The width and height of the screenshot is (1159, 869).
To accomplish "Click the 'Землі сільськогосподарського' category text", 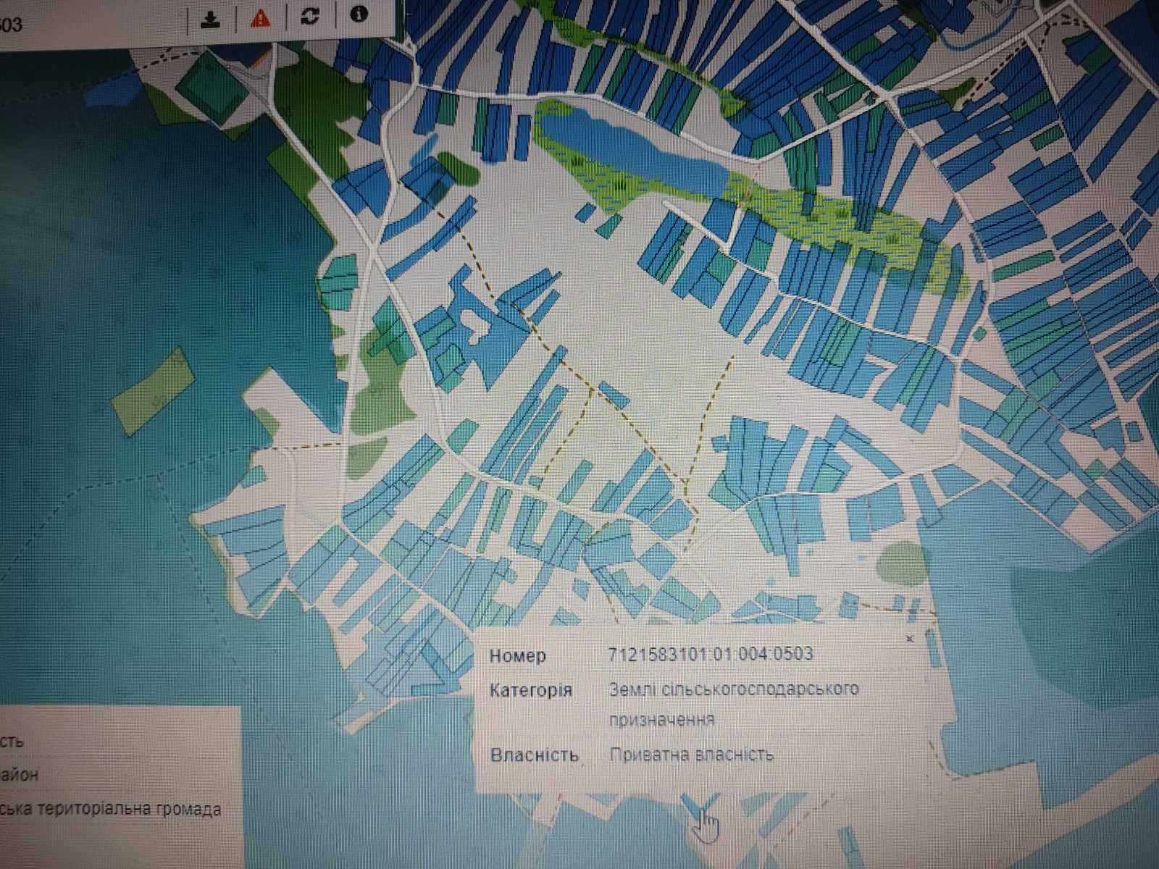I will click(x=734, y=688).
